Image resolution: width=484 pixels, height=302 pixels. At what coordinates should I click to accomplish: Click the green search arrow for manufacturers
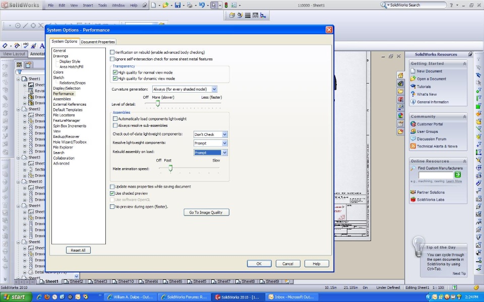pos(458,175)
